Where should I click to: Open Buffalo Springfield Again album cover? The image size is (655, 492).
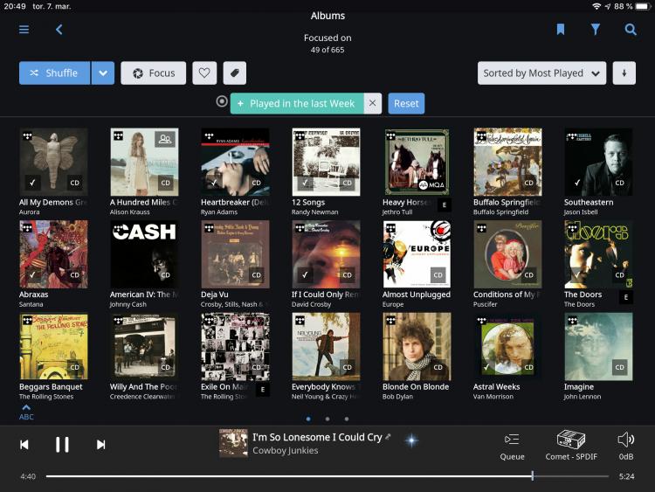508,163
